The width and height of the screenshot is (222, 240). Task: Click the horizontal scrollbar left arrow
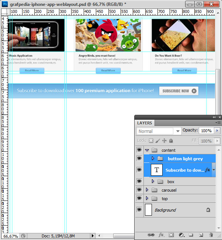pos(99,236)
